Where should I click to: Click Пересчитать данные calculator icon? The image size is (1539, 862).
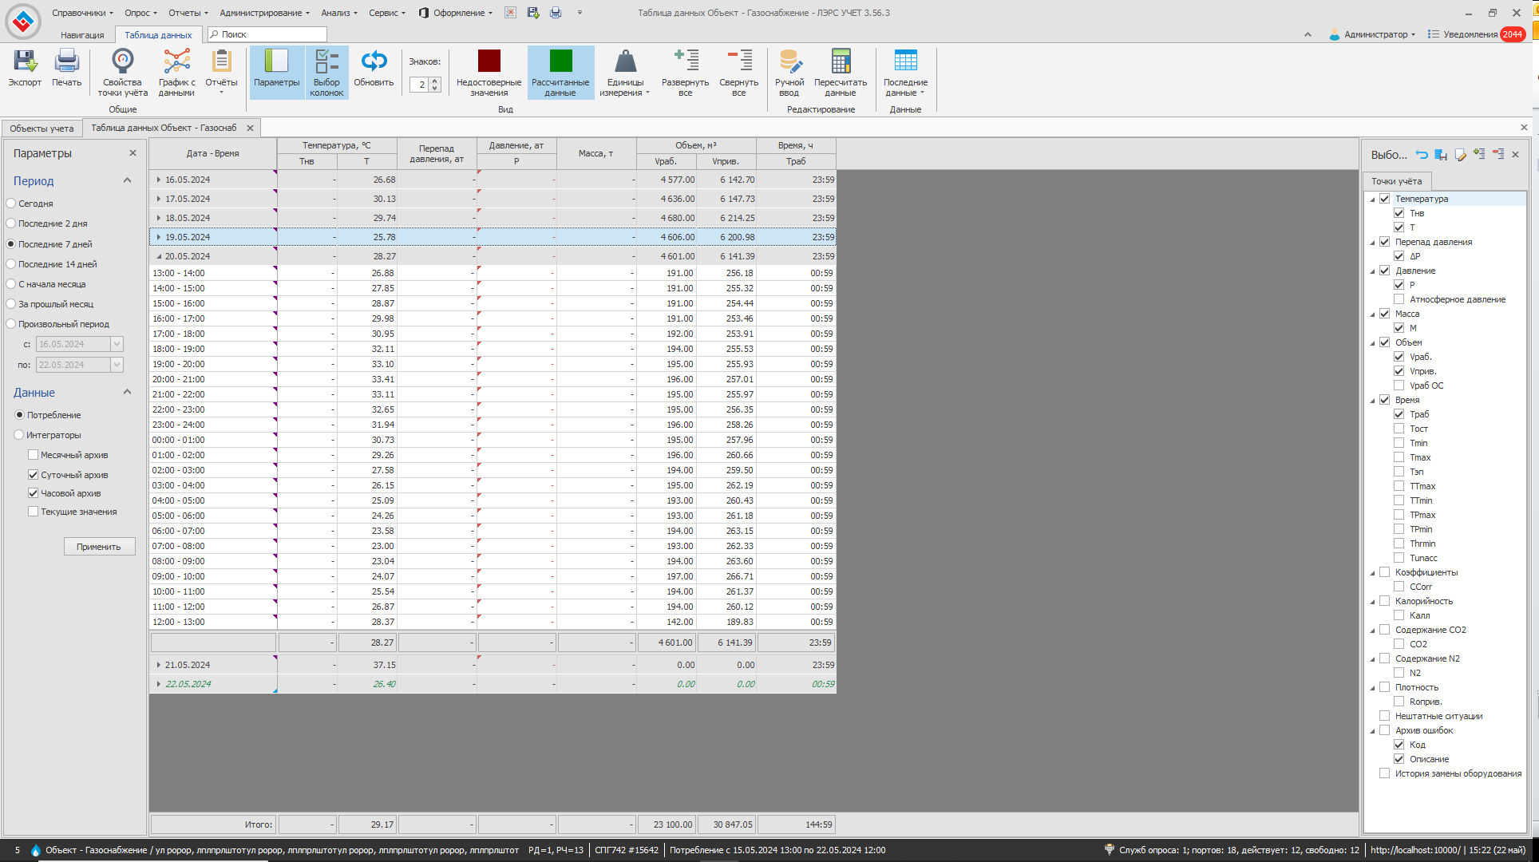(840, 62)
